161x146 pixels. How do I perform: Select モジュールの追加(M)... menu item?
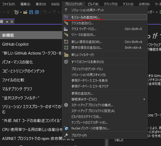coord(105,17)
